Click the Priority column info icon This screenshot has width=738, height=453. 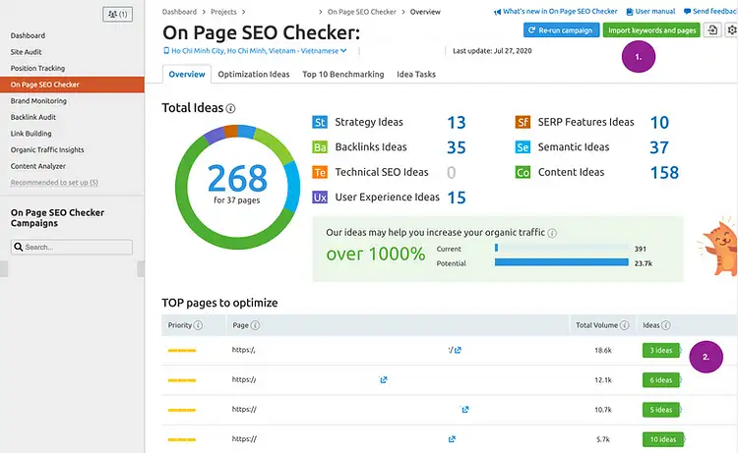(x=199, y=325)
